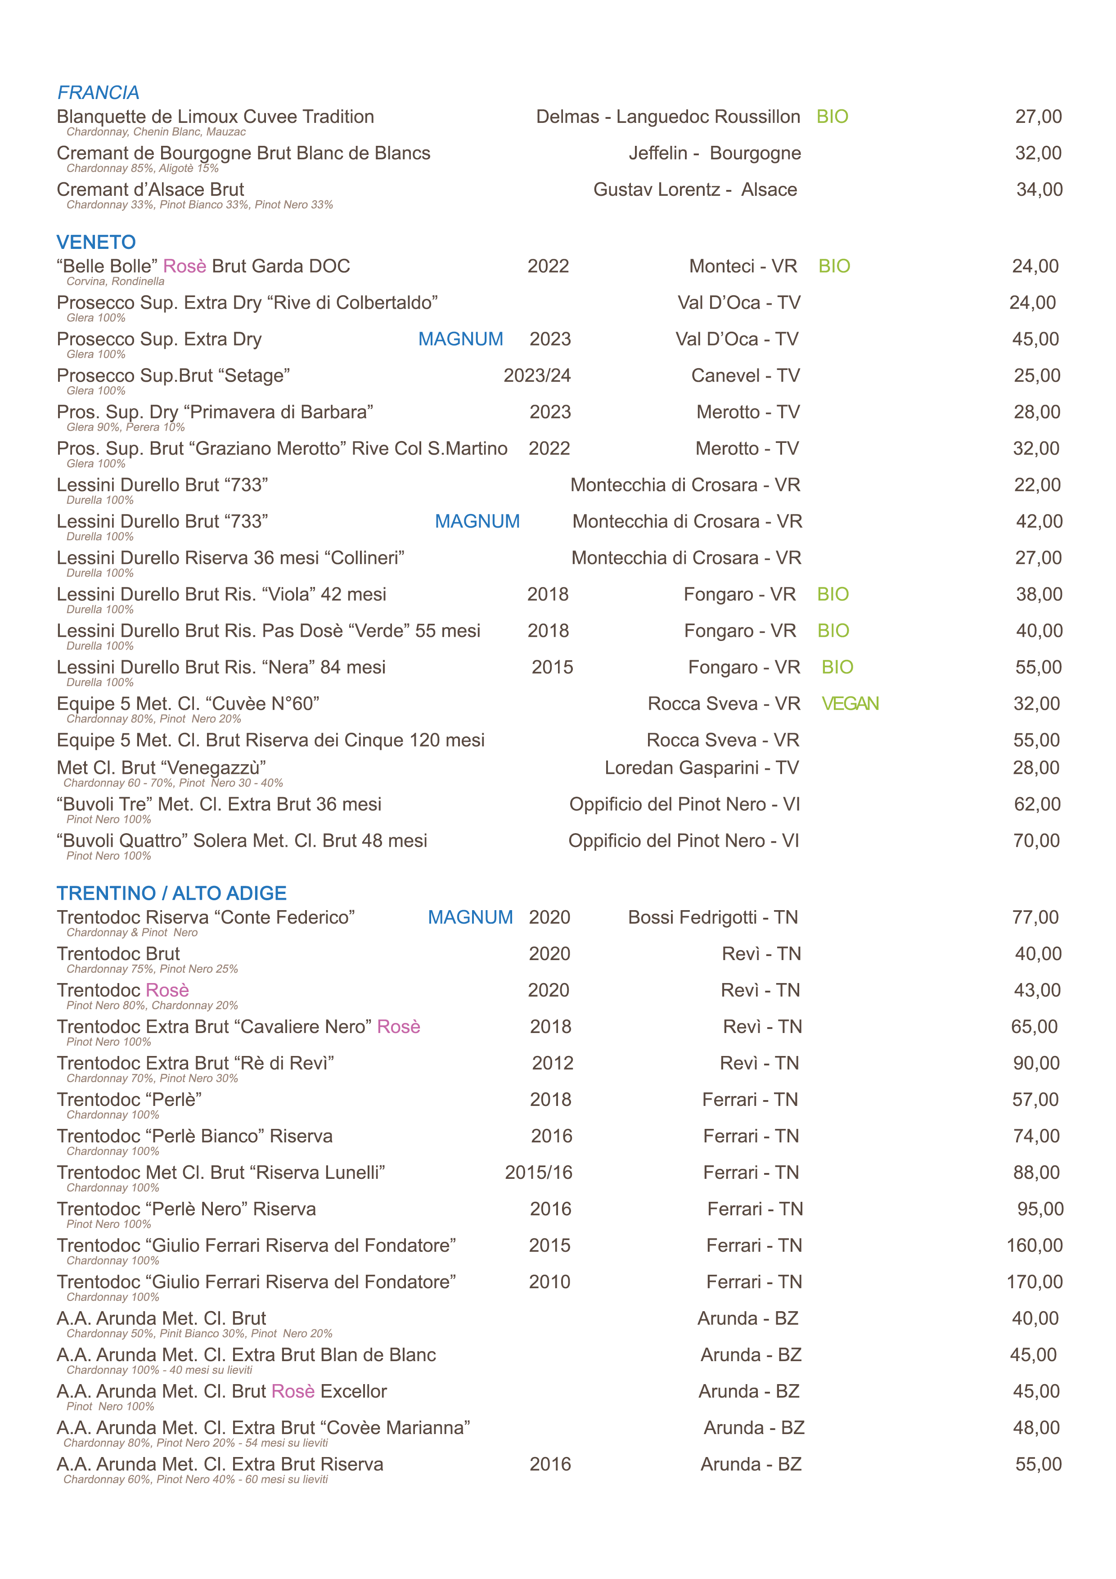Click the TRENTINO / ALTO ADIGE heading

(171, 893)
